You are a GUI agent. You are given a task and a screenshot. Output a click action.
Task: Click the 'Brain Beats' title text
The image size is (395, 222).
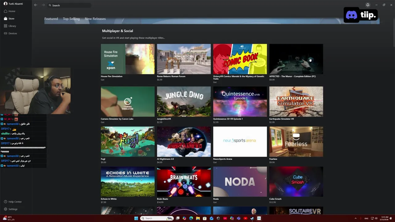(163, 199)
